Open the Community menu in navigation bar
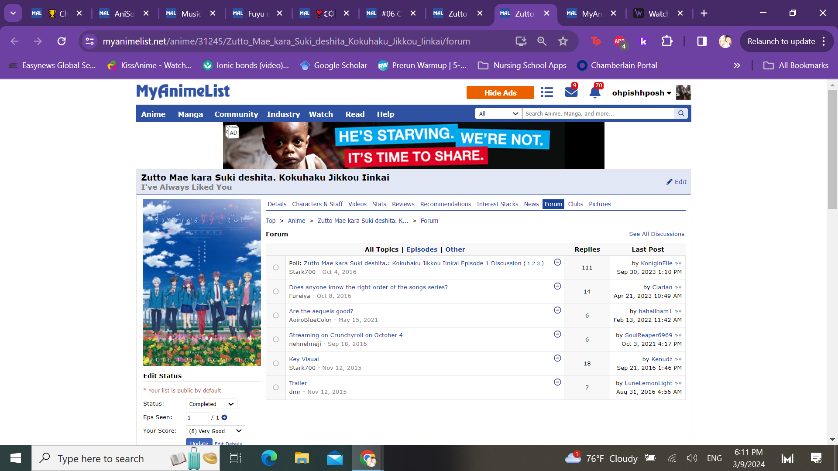Image resolution: width=838 pixels, height=471 pixels. [x=236, y=114]
